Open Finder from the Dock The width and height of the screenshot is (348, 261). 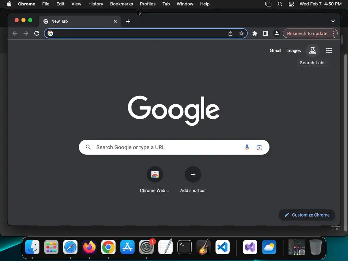(32, 247)
